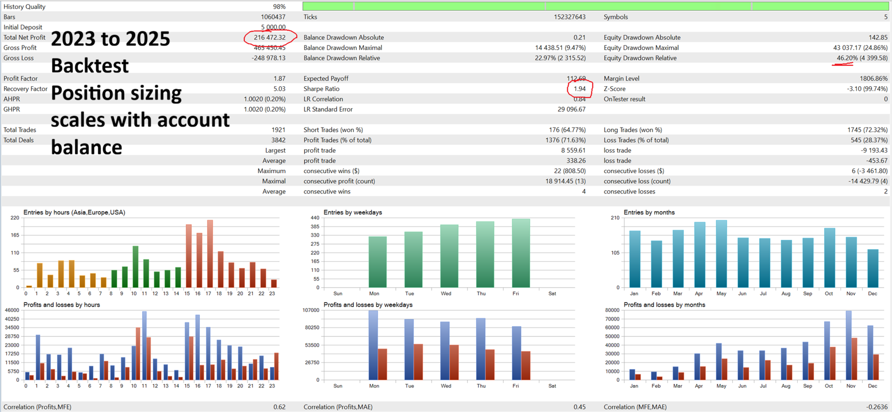The width and height of the screenshot is (892, 412).
Task: Click the Total Deals value 3842
Action: [278, 140]
